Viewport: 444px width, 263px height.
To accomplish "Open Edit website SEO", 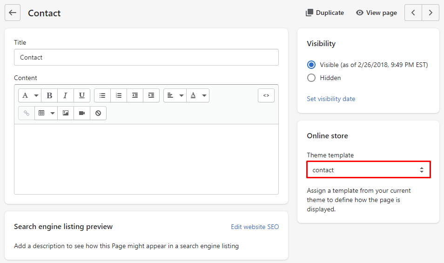I will click(255, 227).
